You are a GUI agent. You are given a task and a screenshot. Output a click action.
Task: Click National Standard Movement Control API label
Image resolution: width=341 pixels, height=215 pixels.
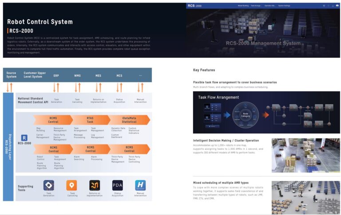(x=33, y=100)
